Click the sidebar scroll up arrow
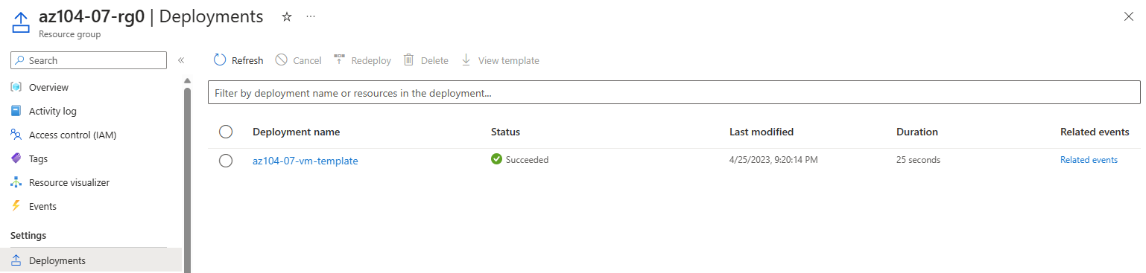The height and width of the screenshot is (273, 1146). tap(187, 80)
